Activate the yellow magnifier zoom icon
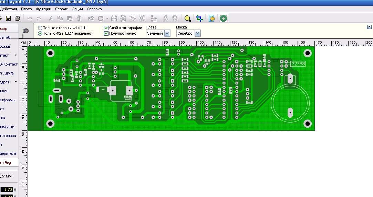The width and height of the screenshot is (373, 197). pyautogui.click(x=187, y=19)
